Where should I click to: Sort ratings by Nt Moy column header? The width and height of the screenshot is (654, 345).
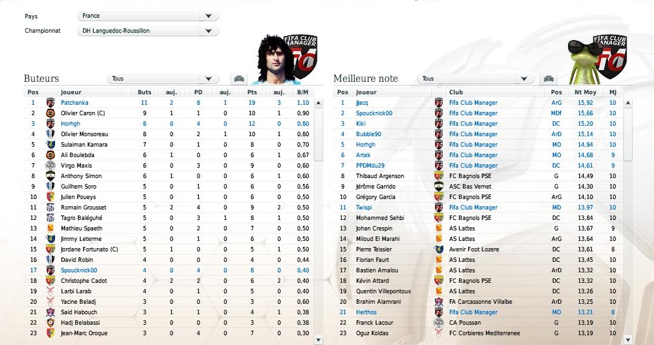click(585, 92)
